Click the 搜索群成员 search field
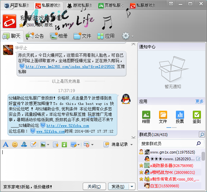Screen dimensions: 207x192 (x=171, y=143)
